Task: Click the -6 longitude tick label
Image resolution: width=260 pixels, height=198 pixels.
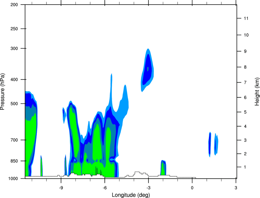Action: click(x=105, y=188)
